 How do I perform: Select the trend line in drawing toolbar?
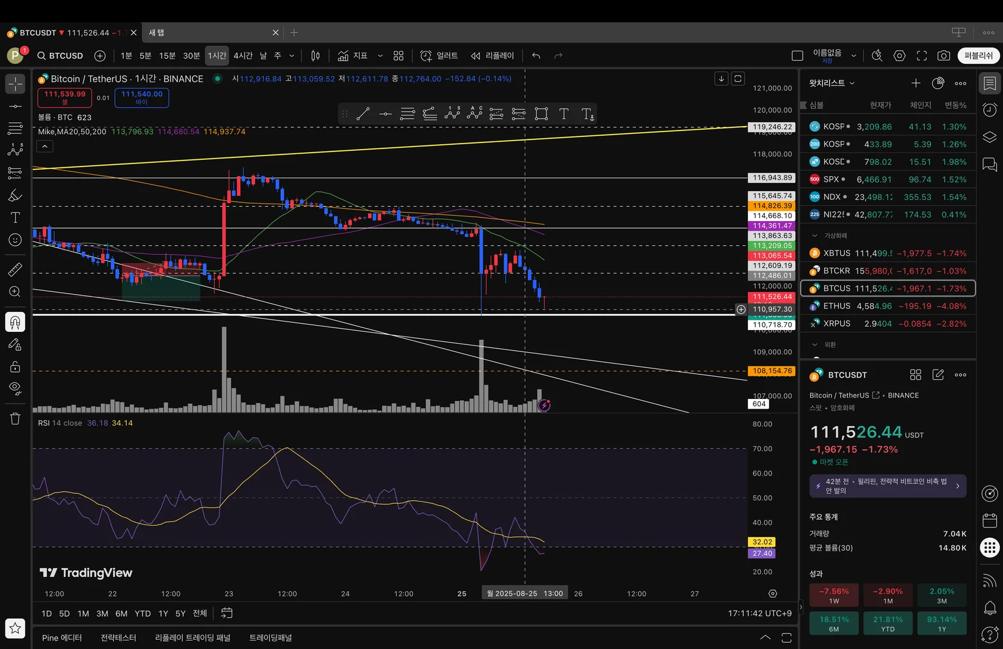pos(363,114)
